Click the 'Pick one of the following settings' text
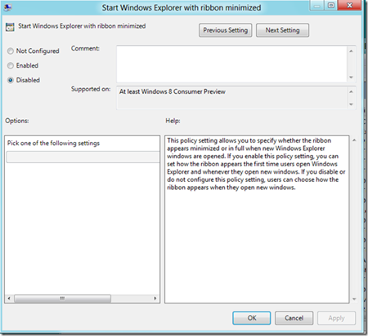Screen dimensions: 368x336 click(53, 144)
